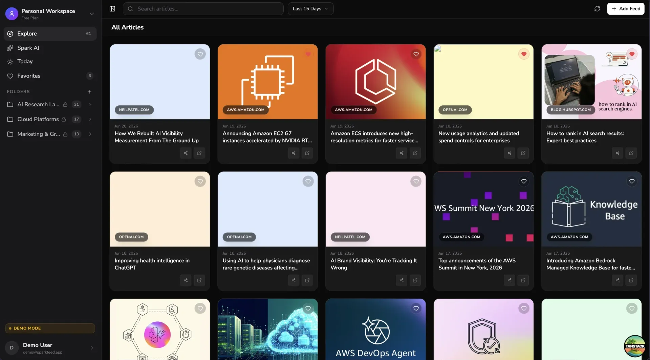Open 'AI Brand Visibility: You're Tracking It Wrong'
This screenshot has width=650, height=360.
click(x=373, y=264)
